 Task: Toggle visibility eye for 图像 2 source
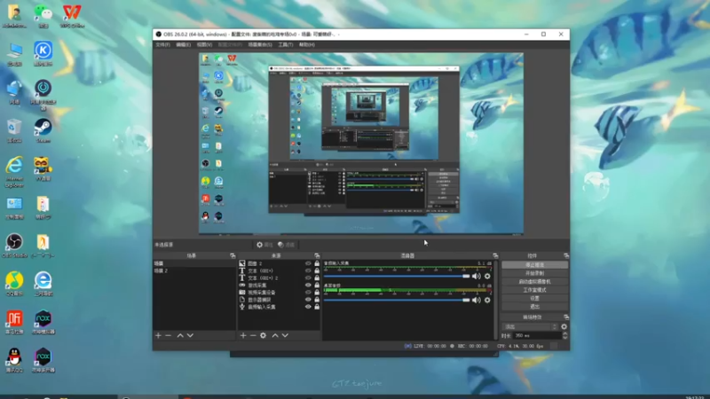click(x=308, y=263)
